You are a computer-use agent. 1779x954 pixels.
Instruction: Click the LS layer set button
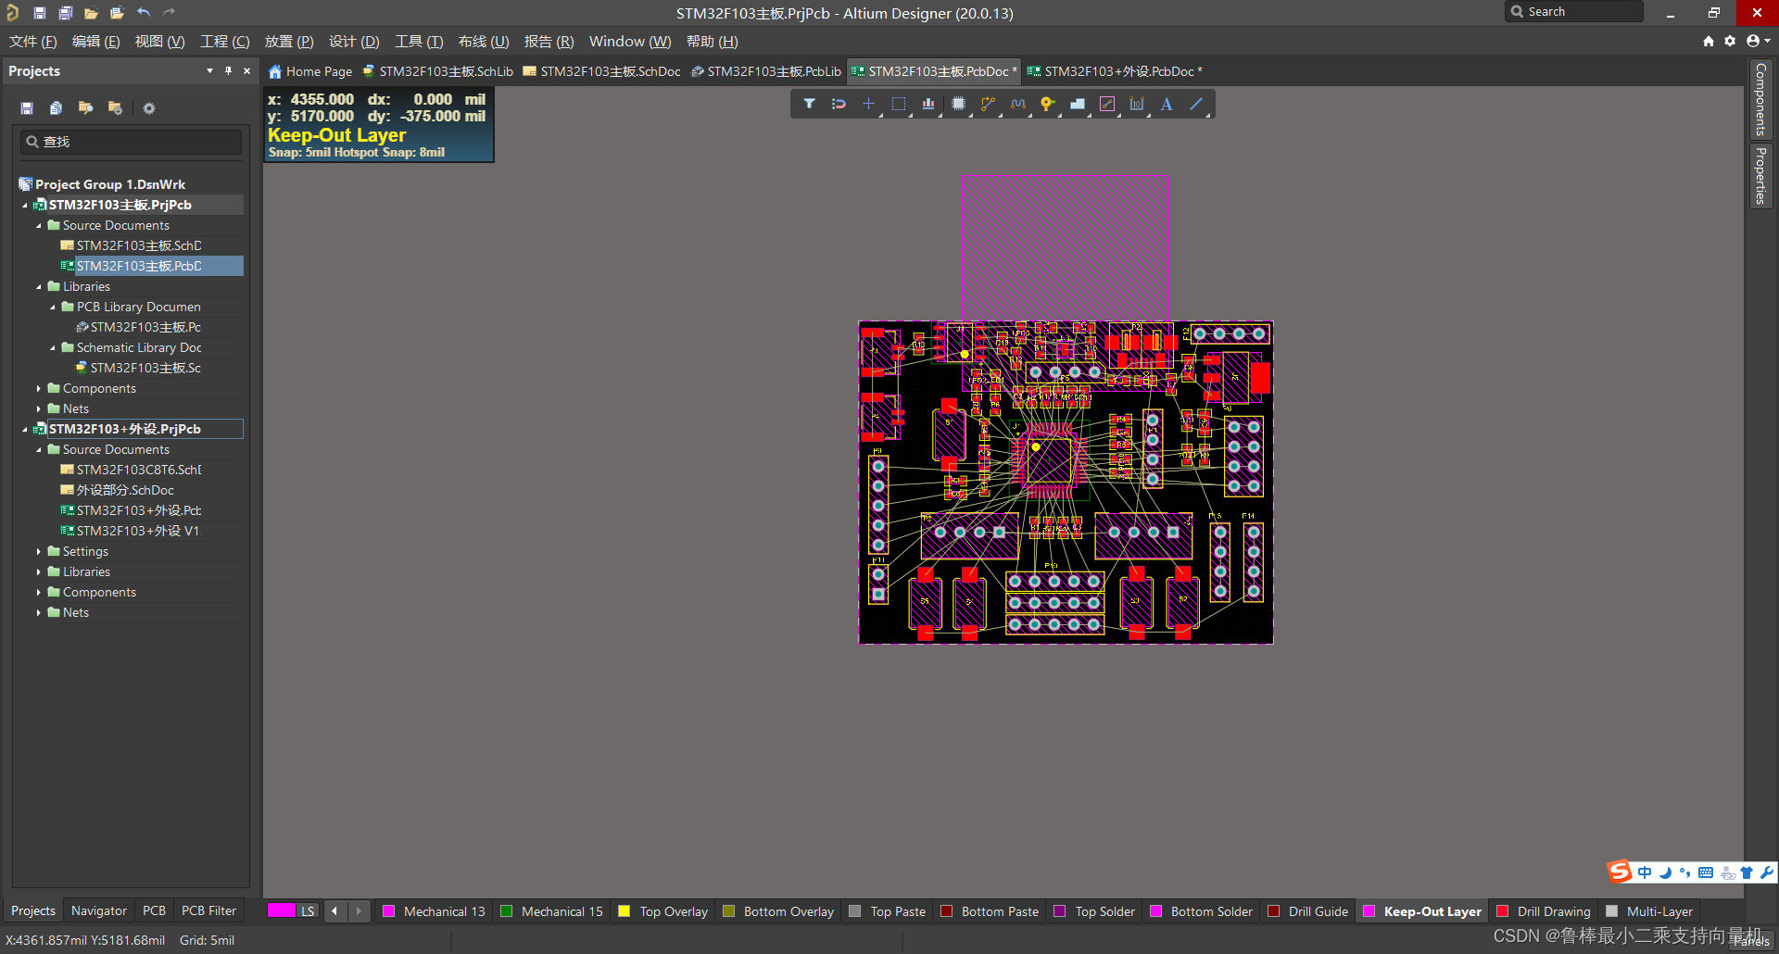pos(308,911)
